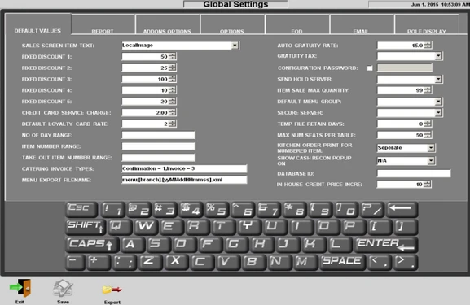Adjust Item Sale Max Quantity spinner
The width and height of the screenshot is (470, 305).
click(428, 90)
